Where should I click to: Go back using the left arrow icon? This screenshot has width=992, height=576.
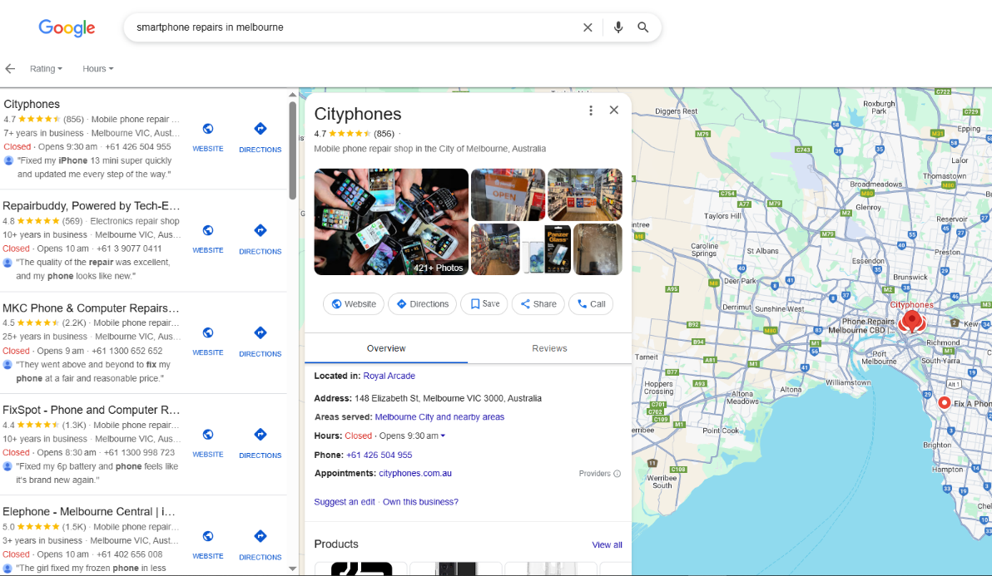[10, 69]
